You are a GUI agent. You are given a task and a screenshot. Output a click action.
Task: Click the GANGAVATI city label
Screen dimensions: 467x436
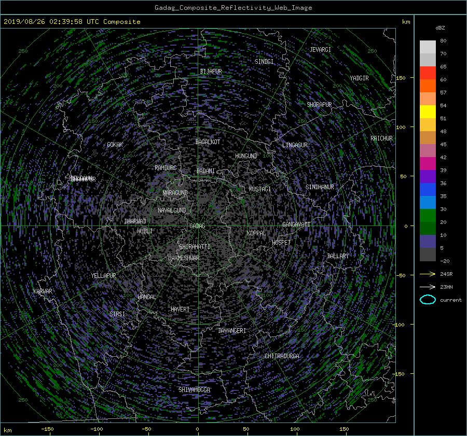[x=296, y=224]
